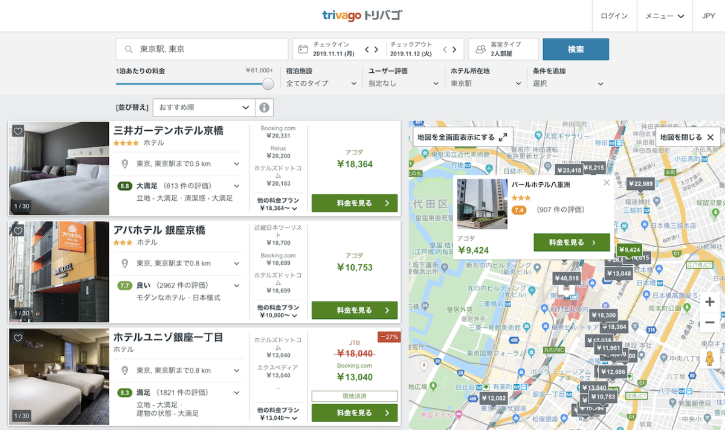Select Relux ¥20,200 price offer
The image size is (725, 430).
tap(278, 152)
